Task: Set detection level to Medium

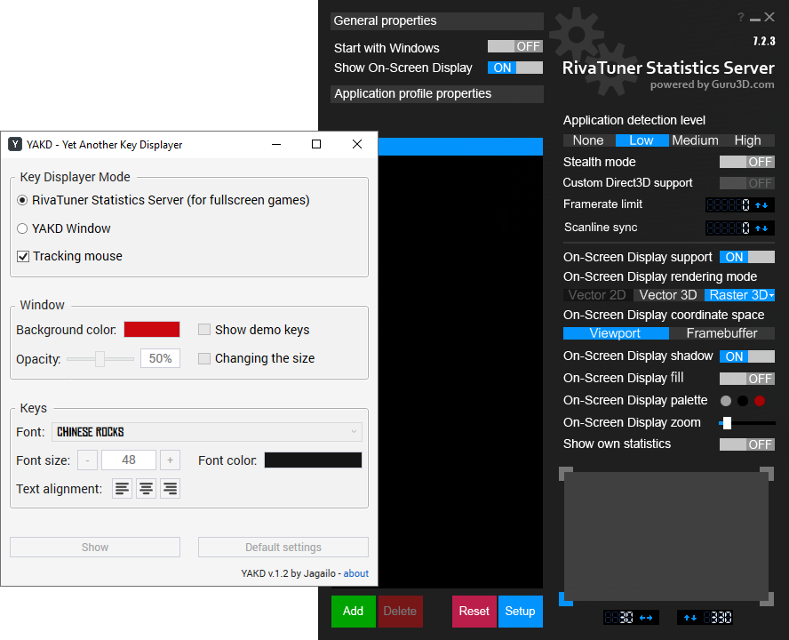Action: [x=695, y=140]
